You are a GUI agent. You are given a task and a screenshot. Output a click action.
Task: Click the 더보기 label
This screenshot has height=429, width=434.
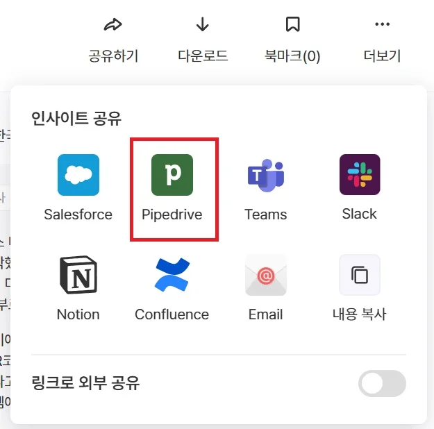coord(382,56)
